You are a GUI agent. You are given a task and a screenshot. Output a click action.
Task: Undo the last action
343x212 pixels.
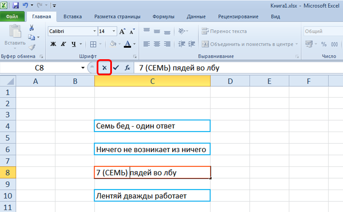coord(26,6)
